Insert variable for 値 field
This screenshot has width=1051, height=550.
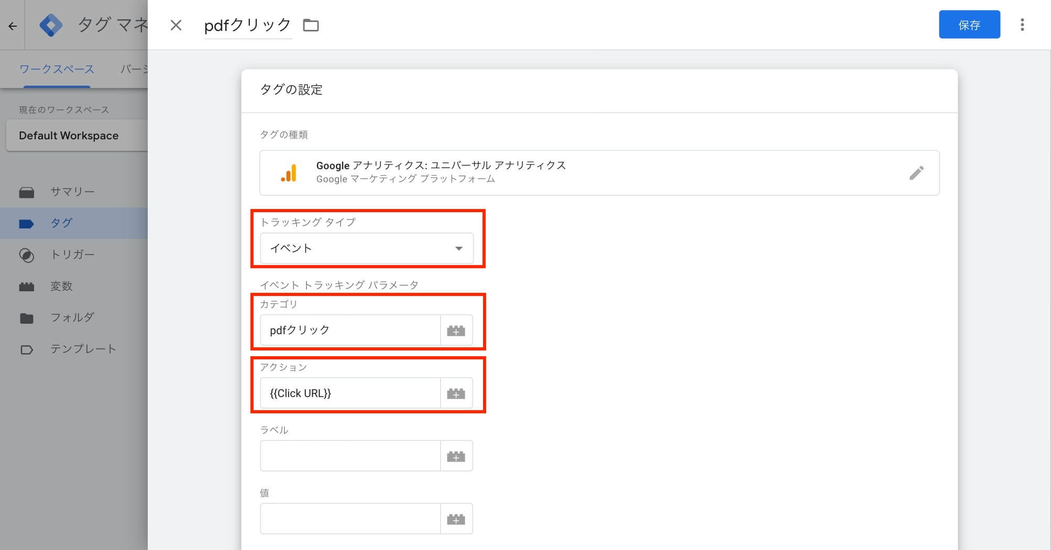pyautogui.click(x=456, y=519)
